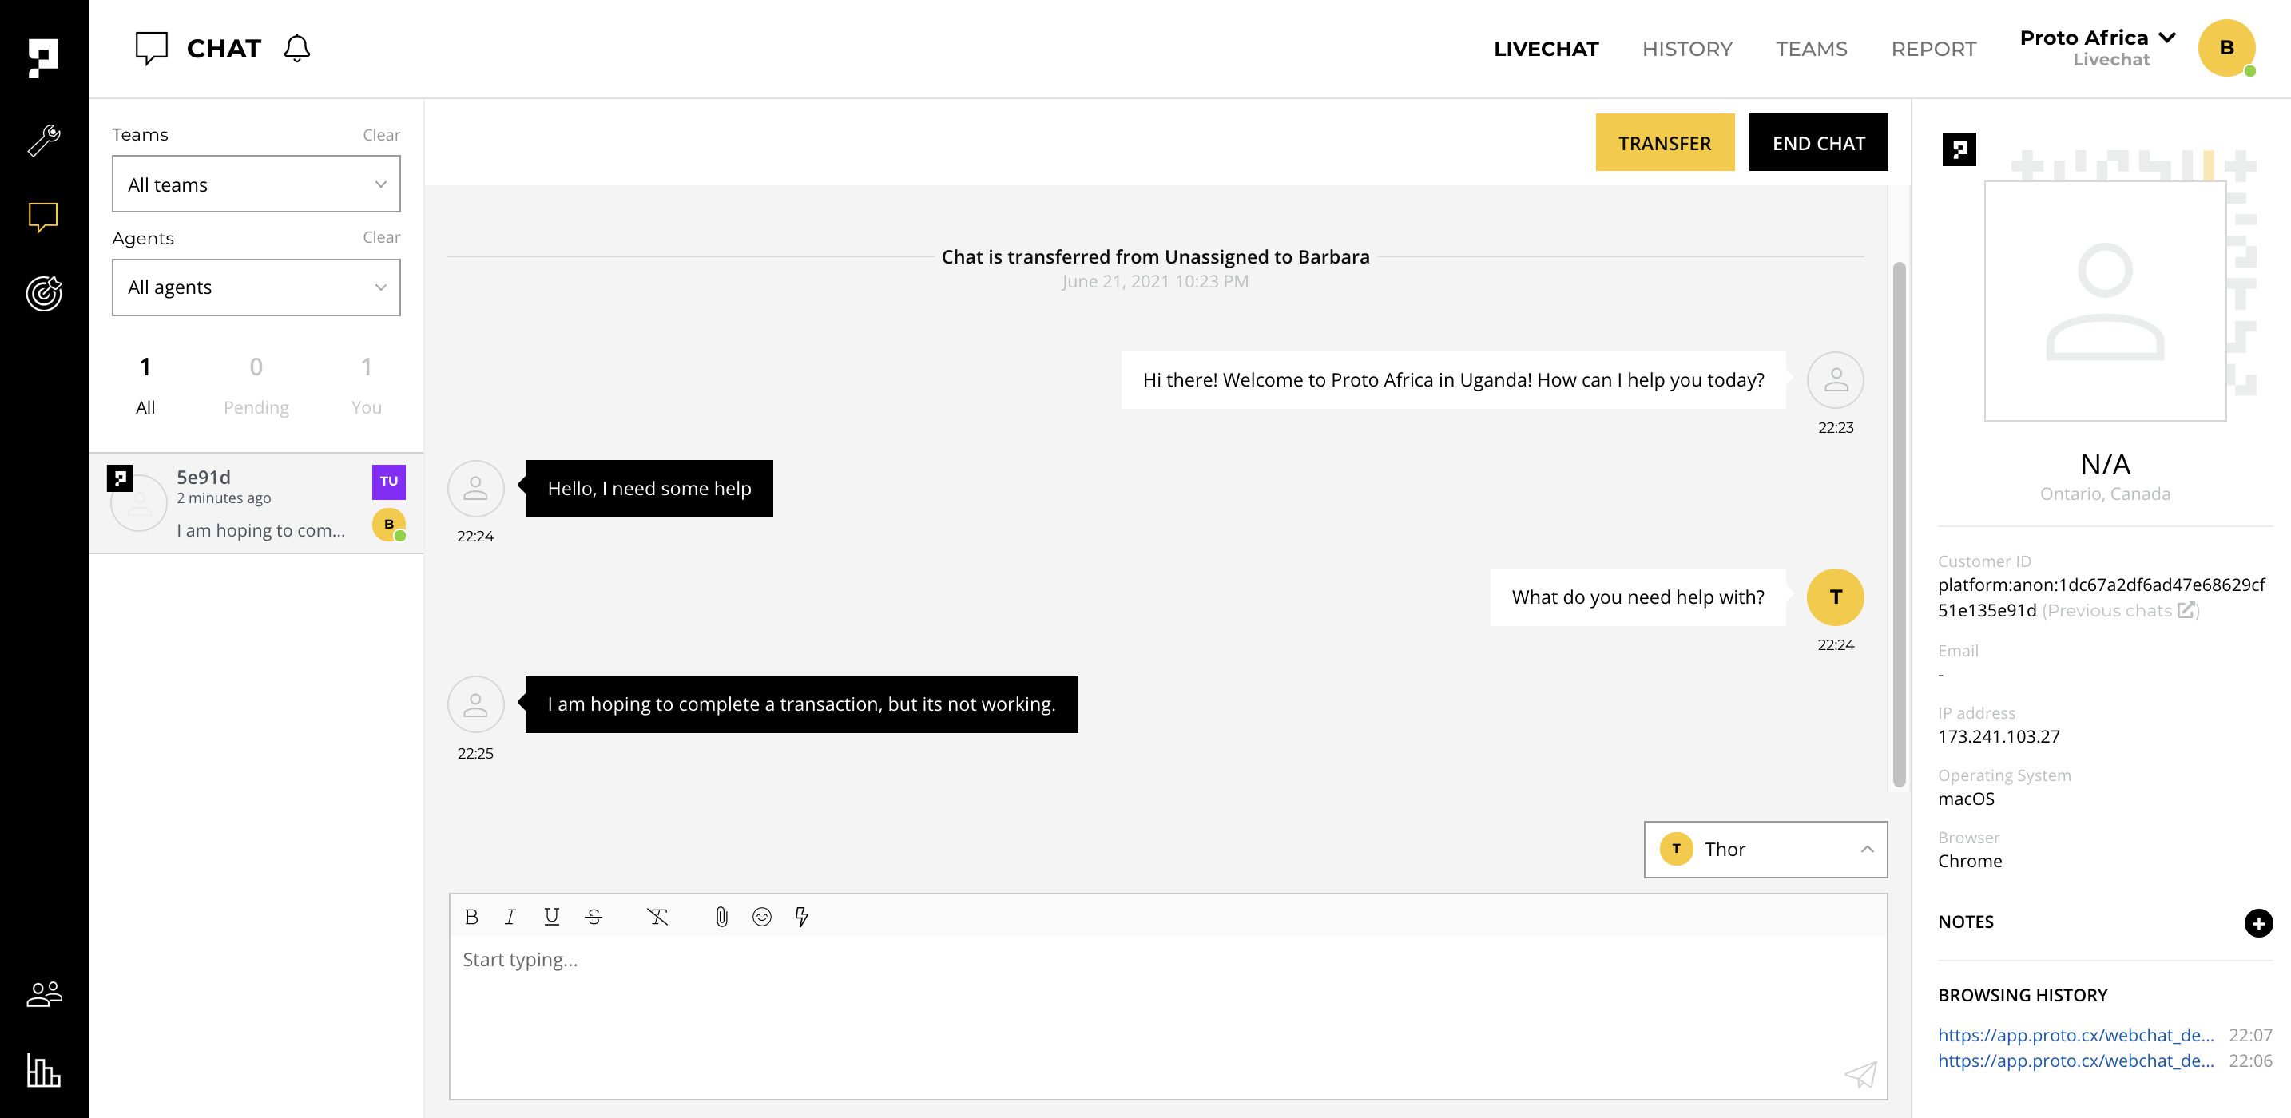Open Previous chats external link icon

[2186, 610]
